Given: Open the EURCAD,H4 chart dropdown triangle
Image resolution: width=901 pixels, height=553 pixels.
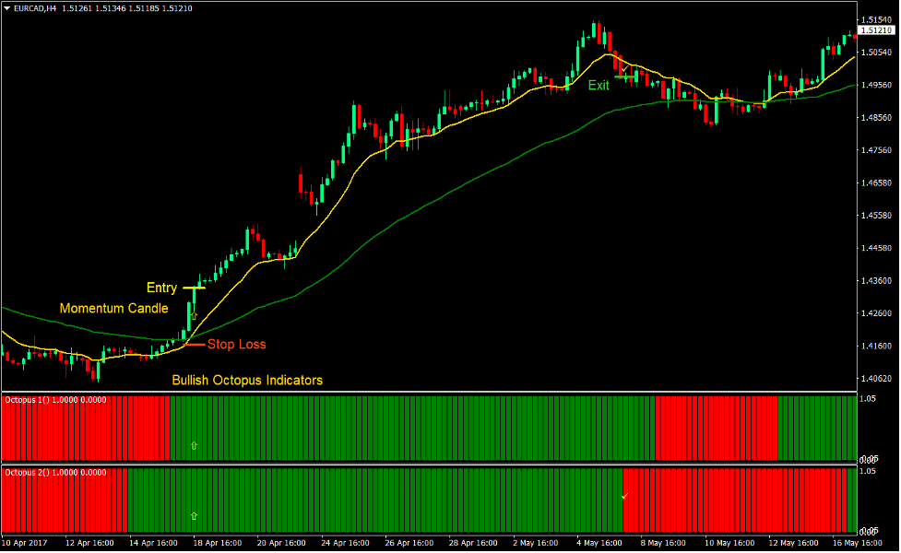Looking at the screenshot, I should coord(7,8).
